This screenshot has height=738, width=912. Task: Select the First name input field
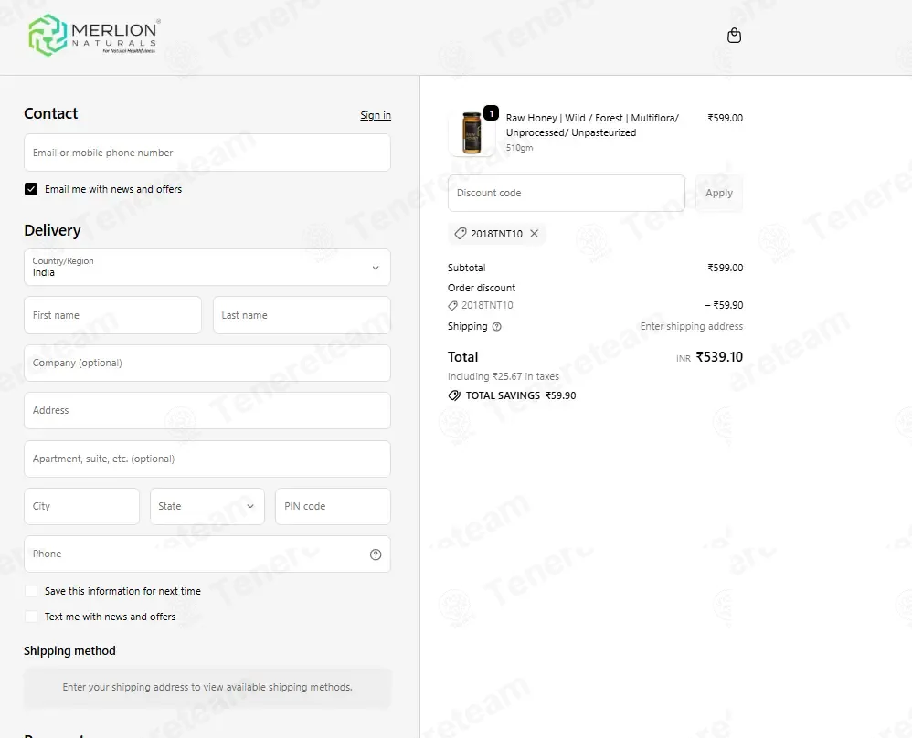click(x=112, y=315)
